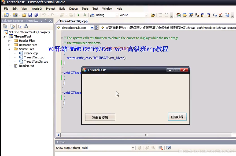
Task: Click the editor scroll-left arrow
Action: [x=58, y=135]
